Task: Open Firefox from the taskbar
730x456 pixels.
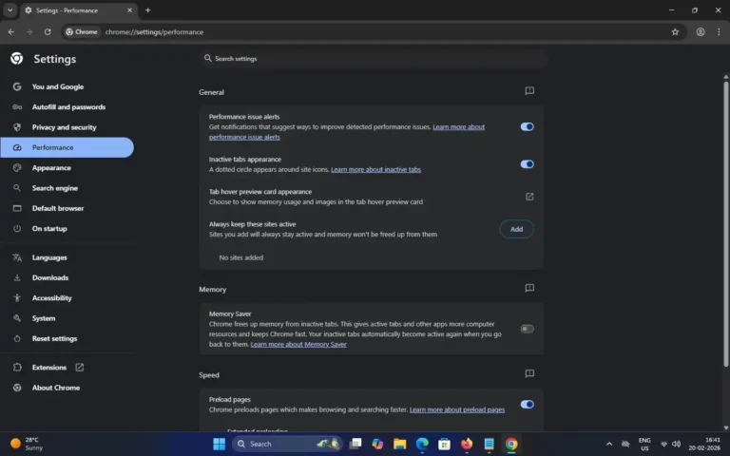Action: click(x=467, y=444)
